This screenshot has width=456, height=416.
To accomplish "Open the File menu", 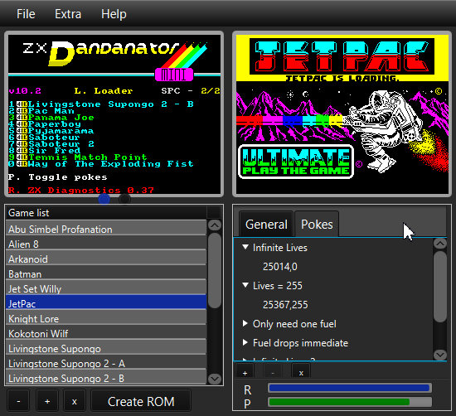I will pyautogui.click(x=26, y=14).
